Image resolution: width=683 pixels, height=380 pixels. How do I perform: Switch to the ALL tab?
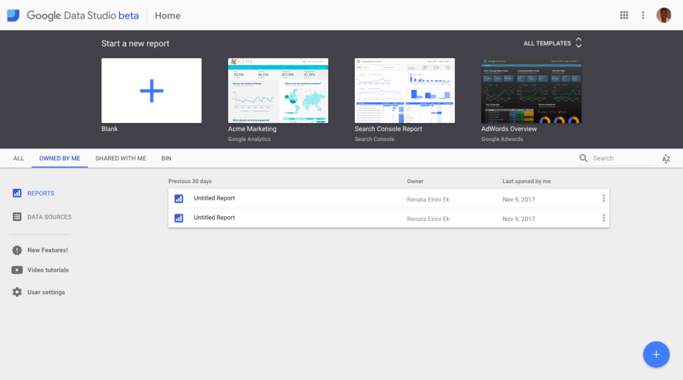(x=18, y=158)
